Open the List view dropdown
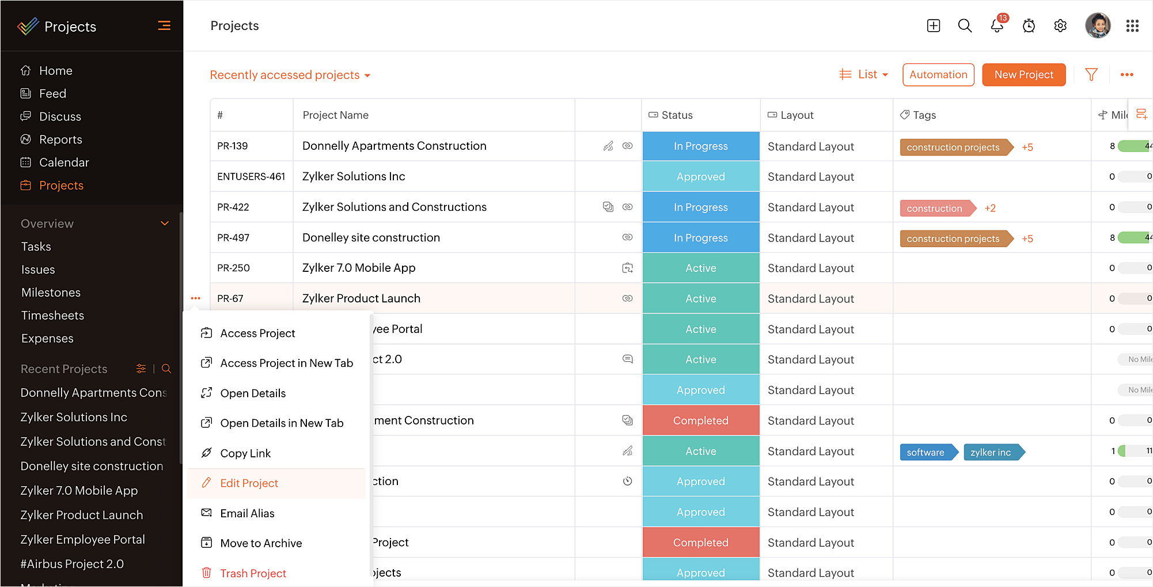This screenshot has width=1153, height=587. click(864, 75)
